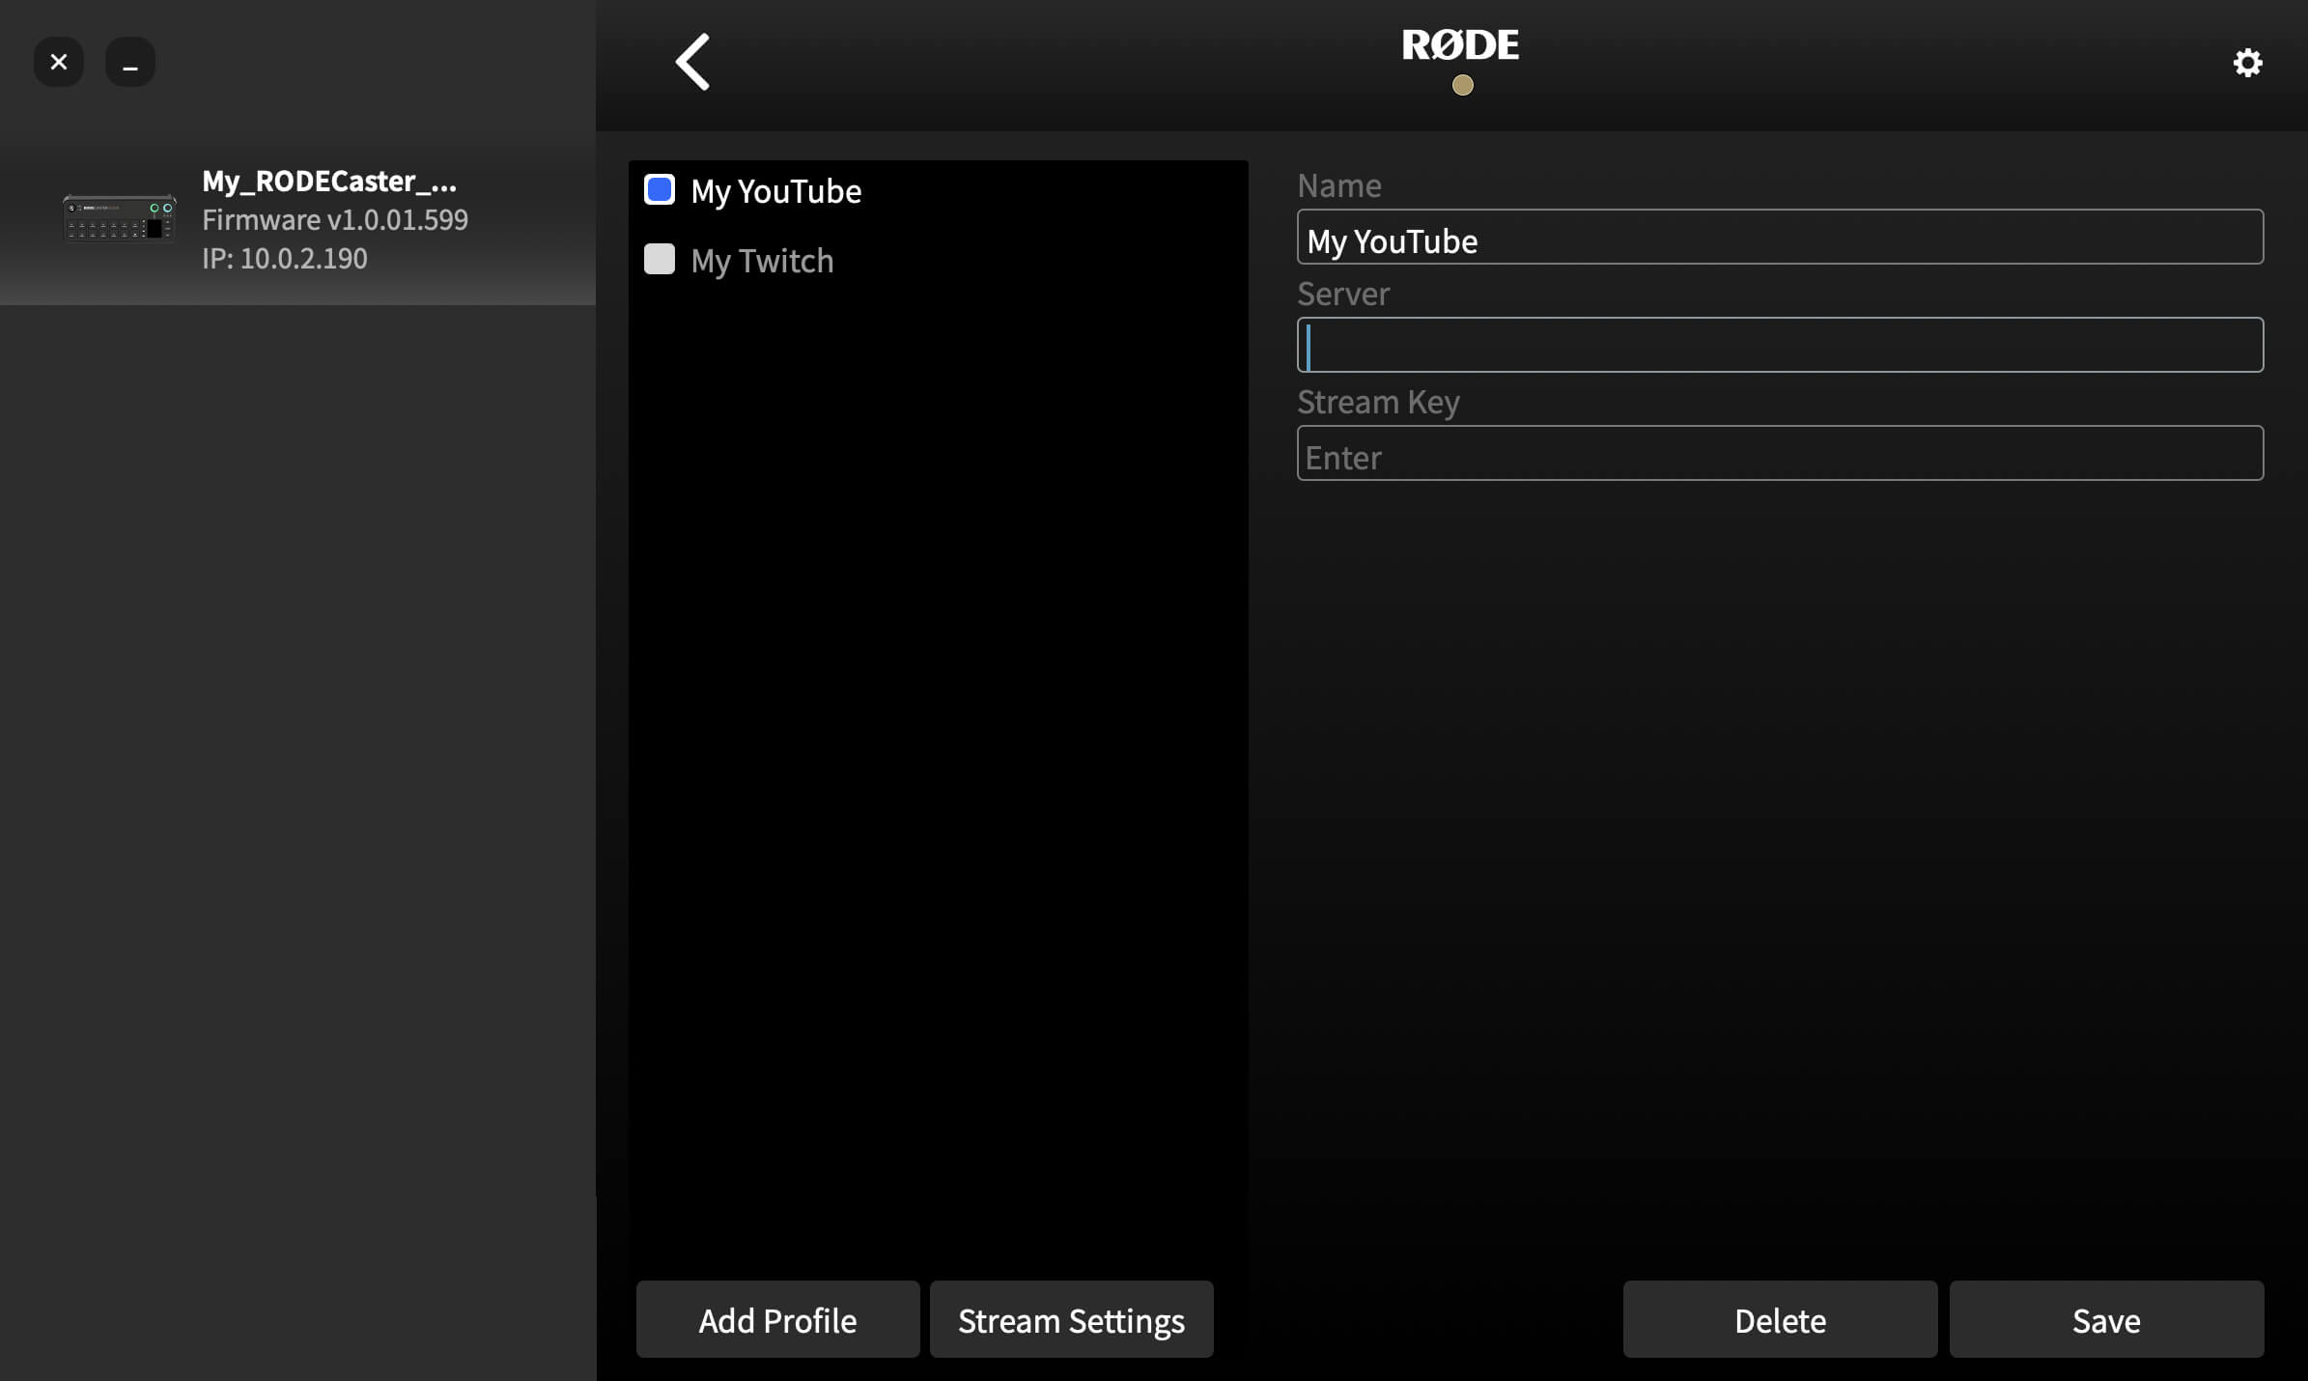Click the RODE logo at the top

(1460, 42)
